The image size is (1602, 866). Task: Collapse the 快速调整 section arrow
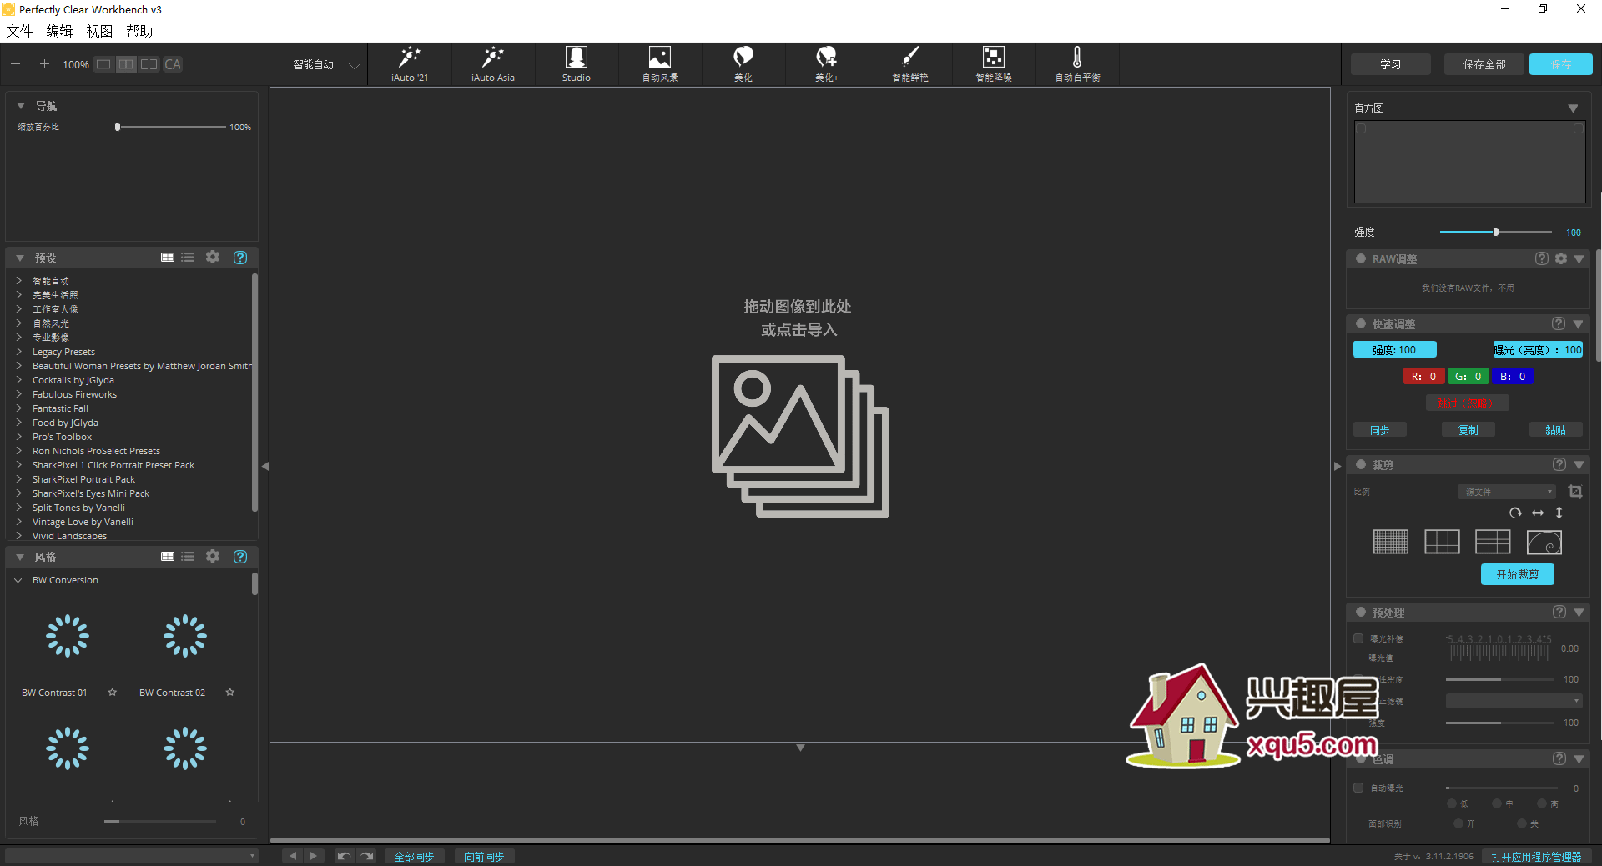click(1578, 323)
